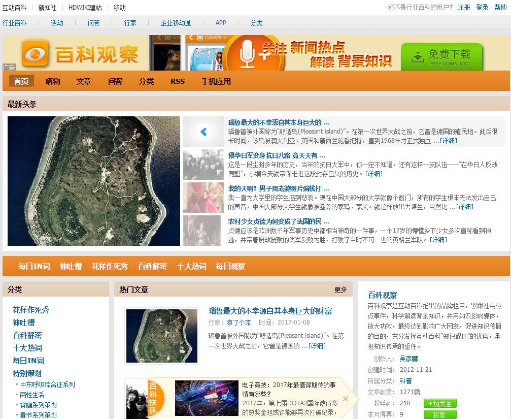
Task: Click 详细 link after the 瑙鲁 summary
Action: point(449,141)
